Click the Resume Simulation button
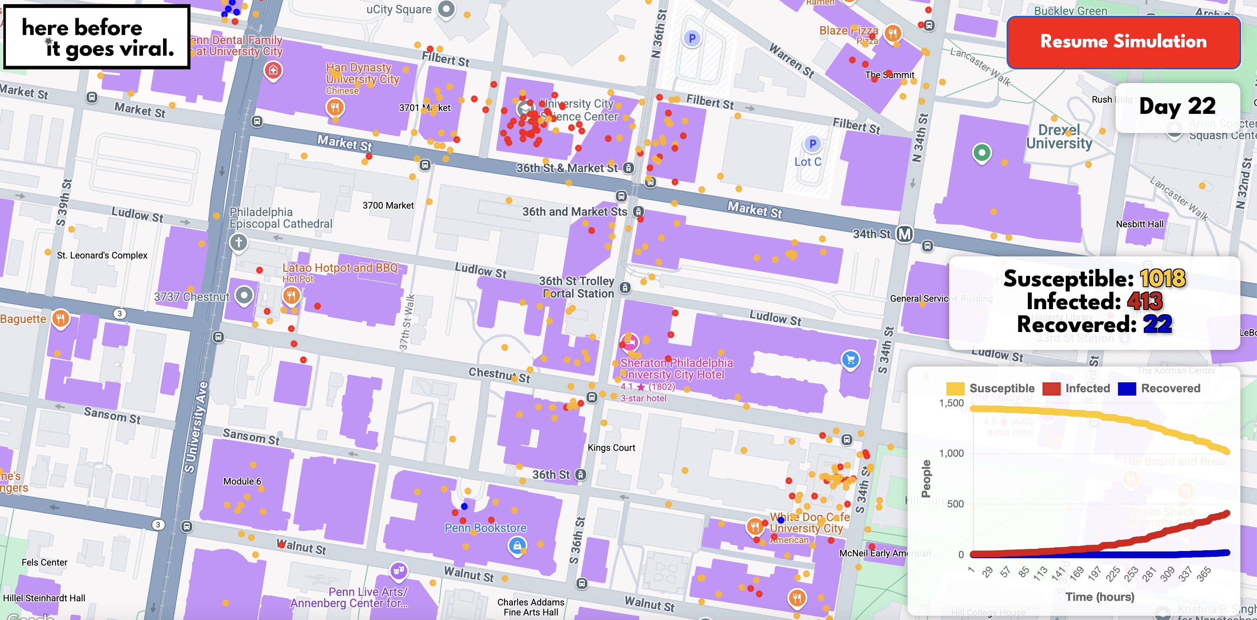1257x620 pixels. coord(1123,42)
